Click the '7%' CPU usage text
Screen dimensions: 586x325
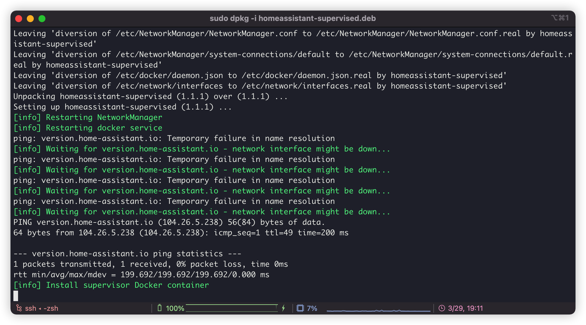coord(312,308)
